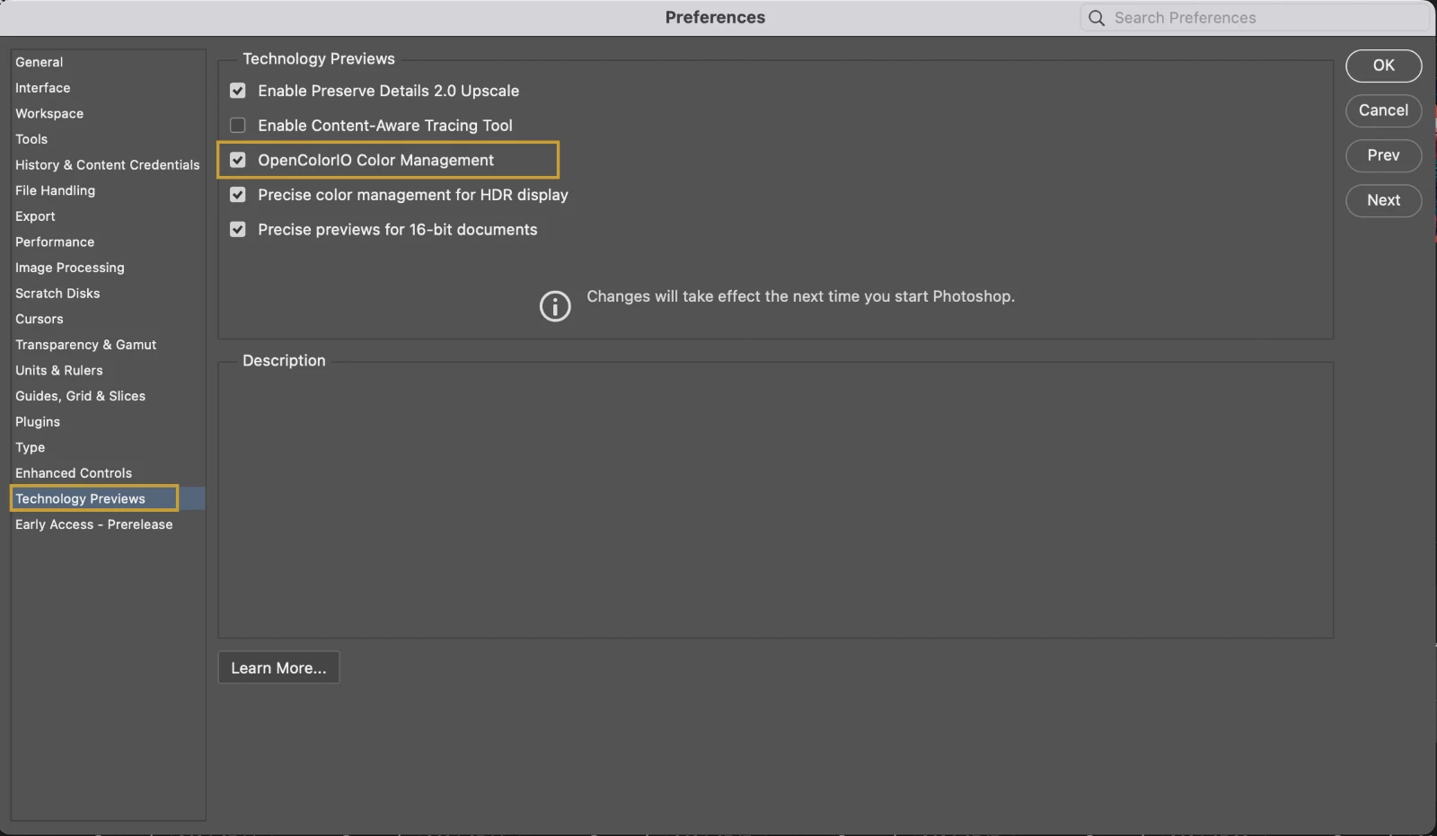Open Plugins preferences
The image size is (1437, 836).
click(38, 422)
